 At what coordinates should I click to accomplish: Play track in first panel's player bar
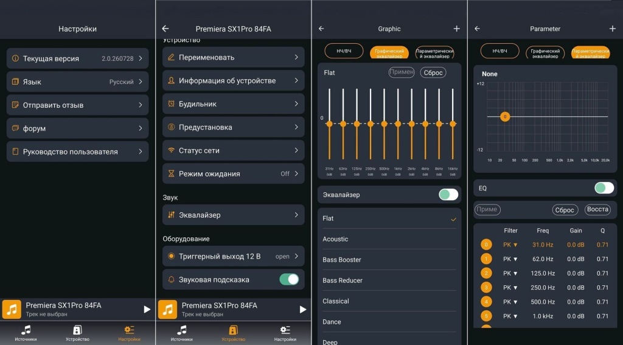tap(147, 309)
